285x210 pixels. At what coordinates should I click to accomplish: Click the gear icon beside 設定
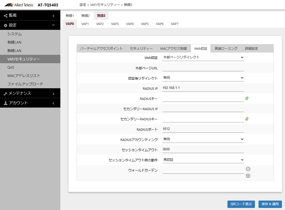point(6,25)
